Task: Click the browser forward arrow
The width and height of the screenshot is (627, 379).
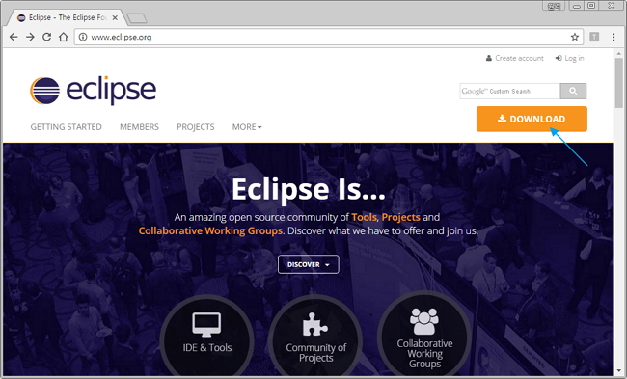Action: (x=30, y=37)
